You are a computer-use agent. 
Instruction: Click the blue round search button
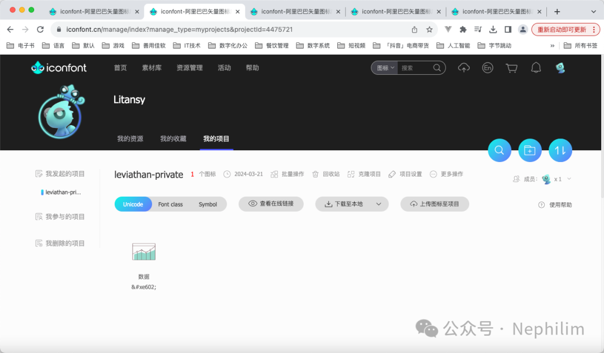pos(499,150)
